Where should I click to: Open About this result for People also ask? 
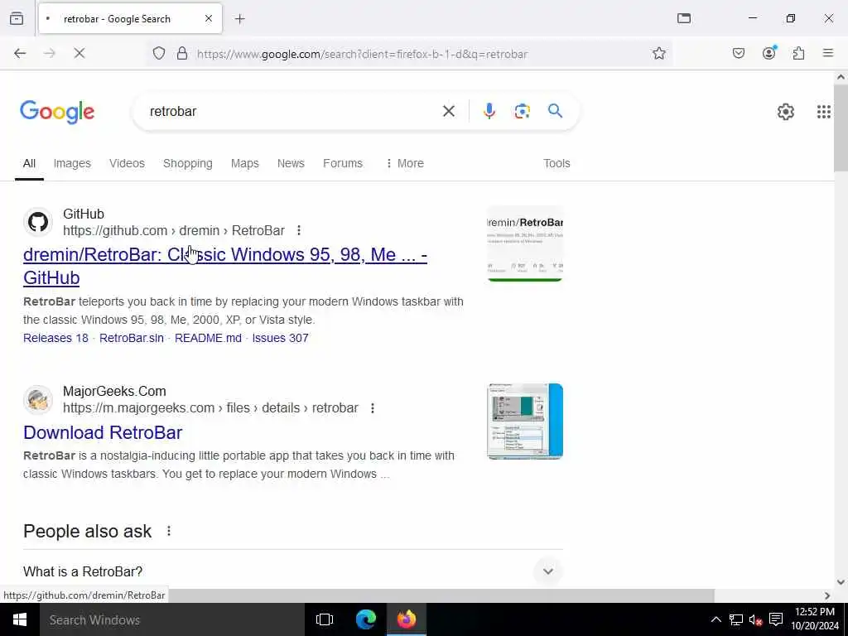tap(169, 531)
